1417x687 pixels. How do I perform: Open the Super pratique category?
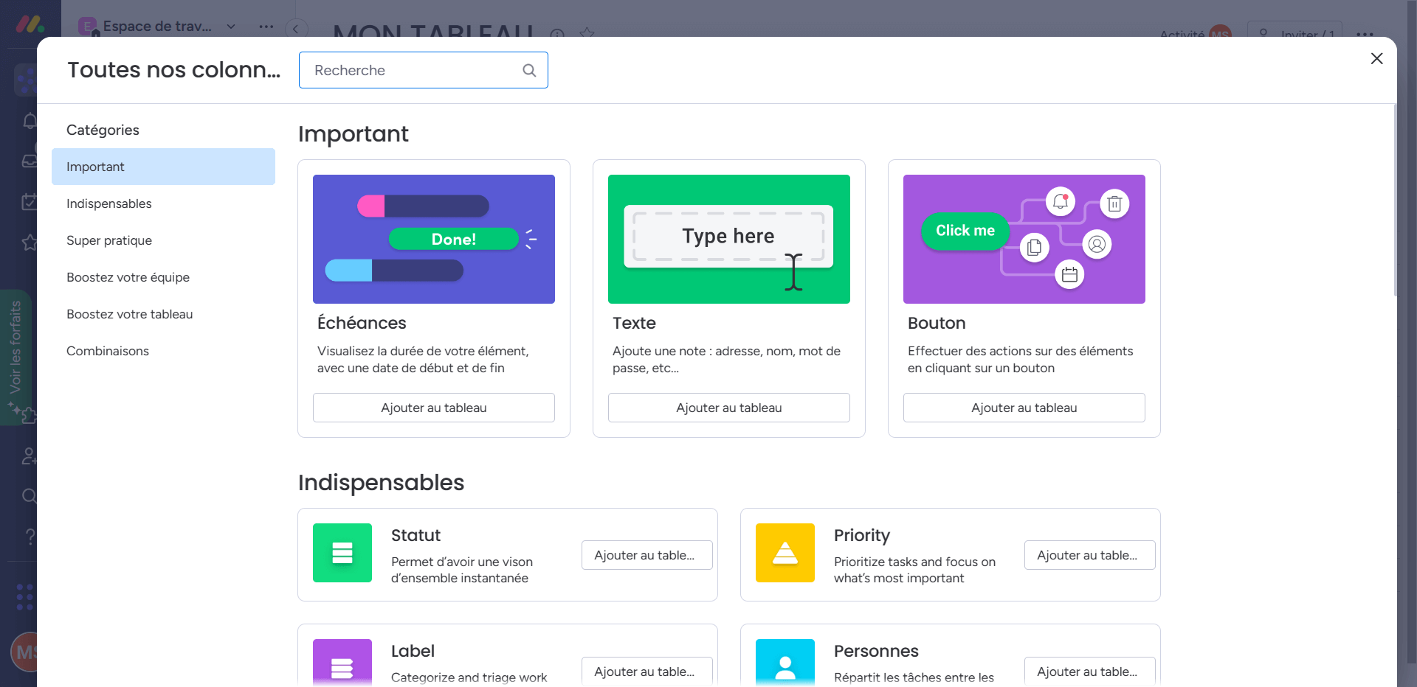pyautogui.click(x=109, y=240)
